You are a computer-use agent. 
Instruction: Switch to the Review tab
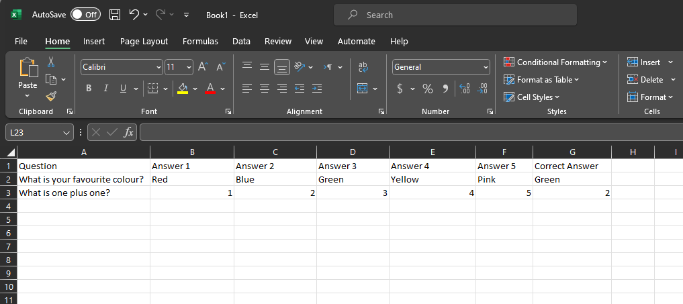click(x=278, y=42)
